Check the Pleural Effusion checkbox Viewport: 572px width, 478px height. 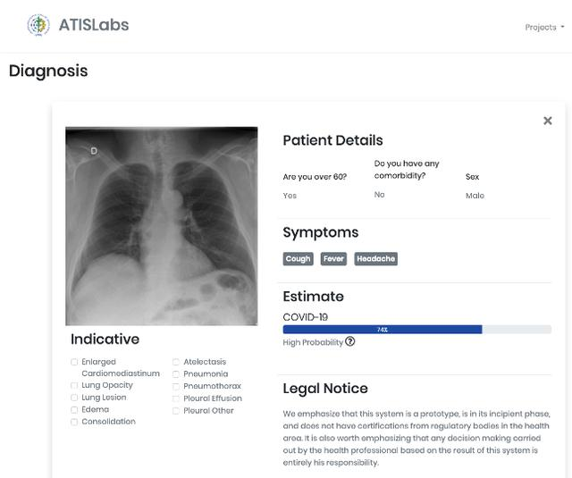click(176, 398)
